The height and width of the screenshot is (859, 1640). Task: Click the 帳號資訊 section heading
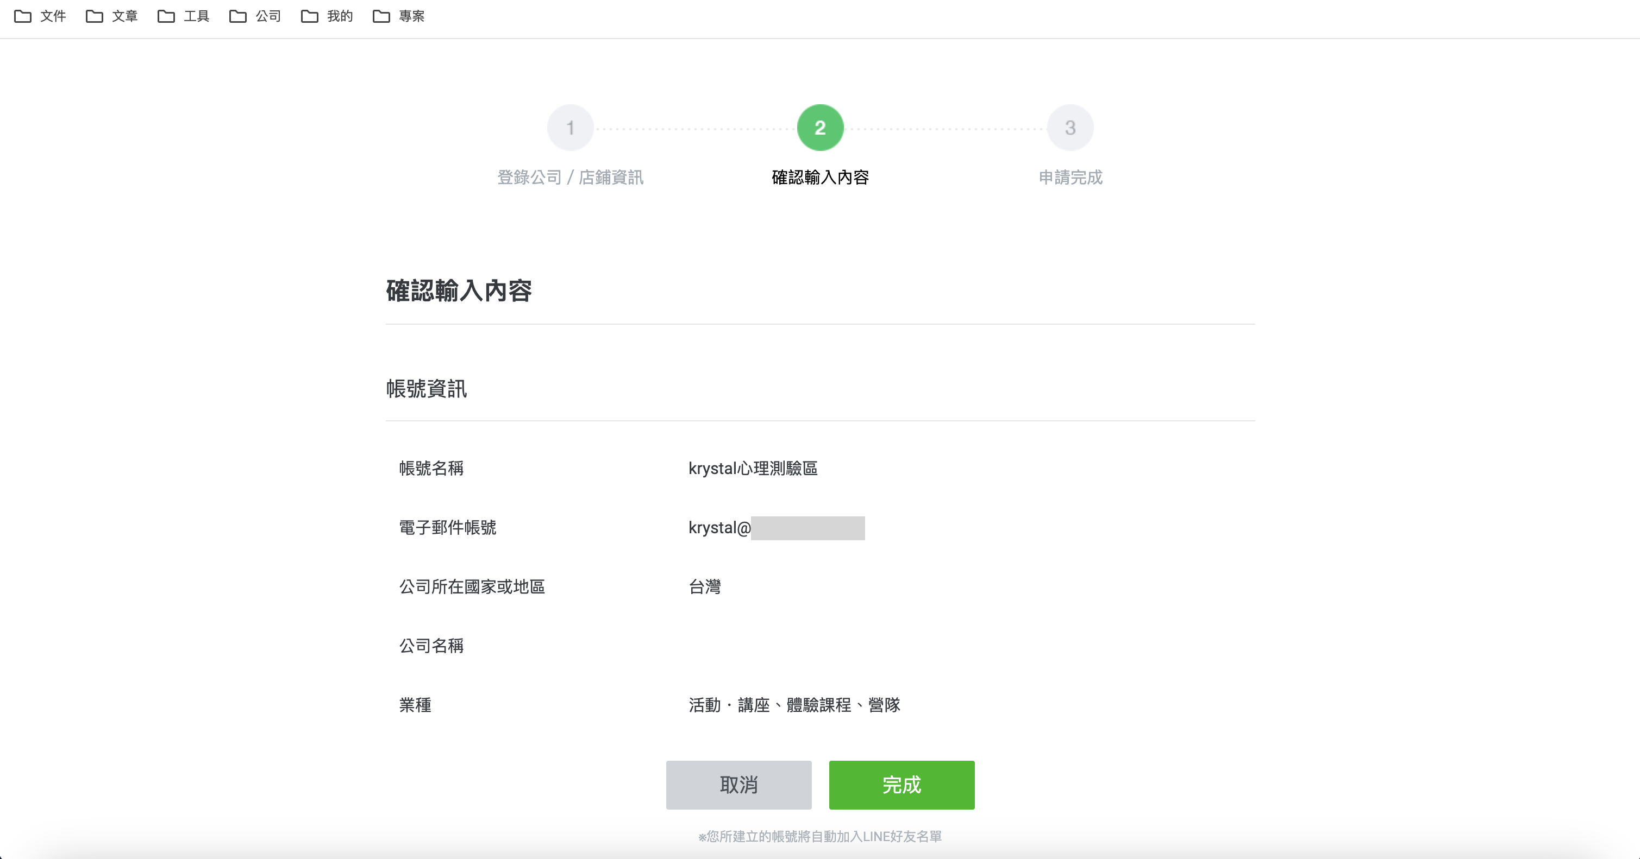pyautogui.click(x=427, y=388)
